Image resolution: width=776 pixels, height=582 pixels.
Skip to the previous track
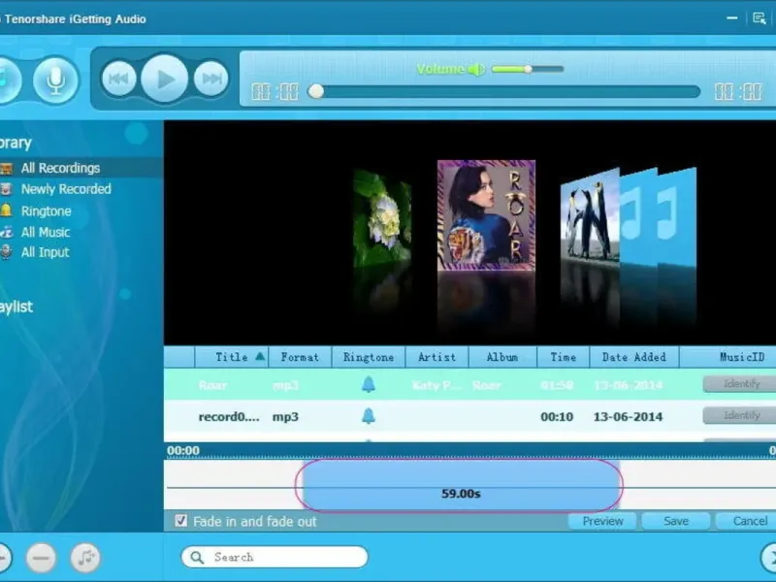click(x=118, y=79)
